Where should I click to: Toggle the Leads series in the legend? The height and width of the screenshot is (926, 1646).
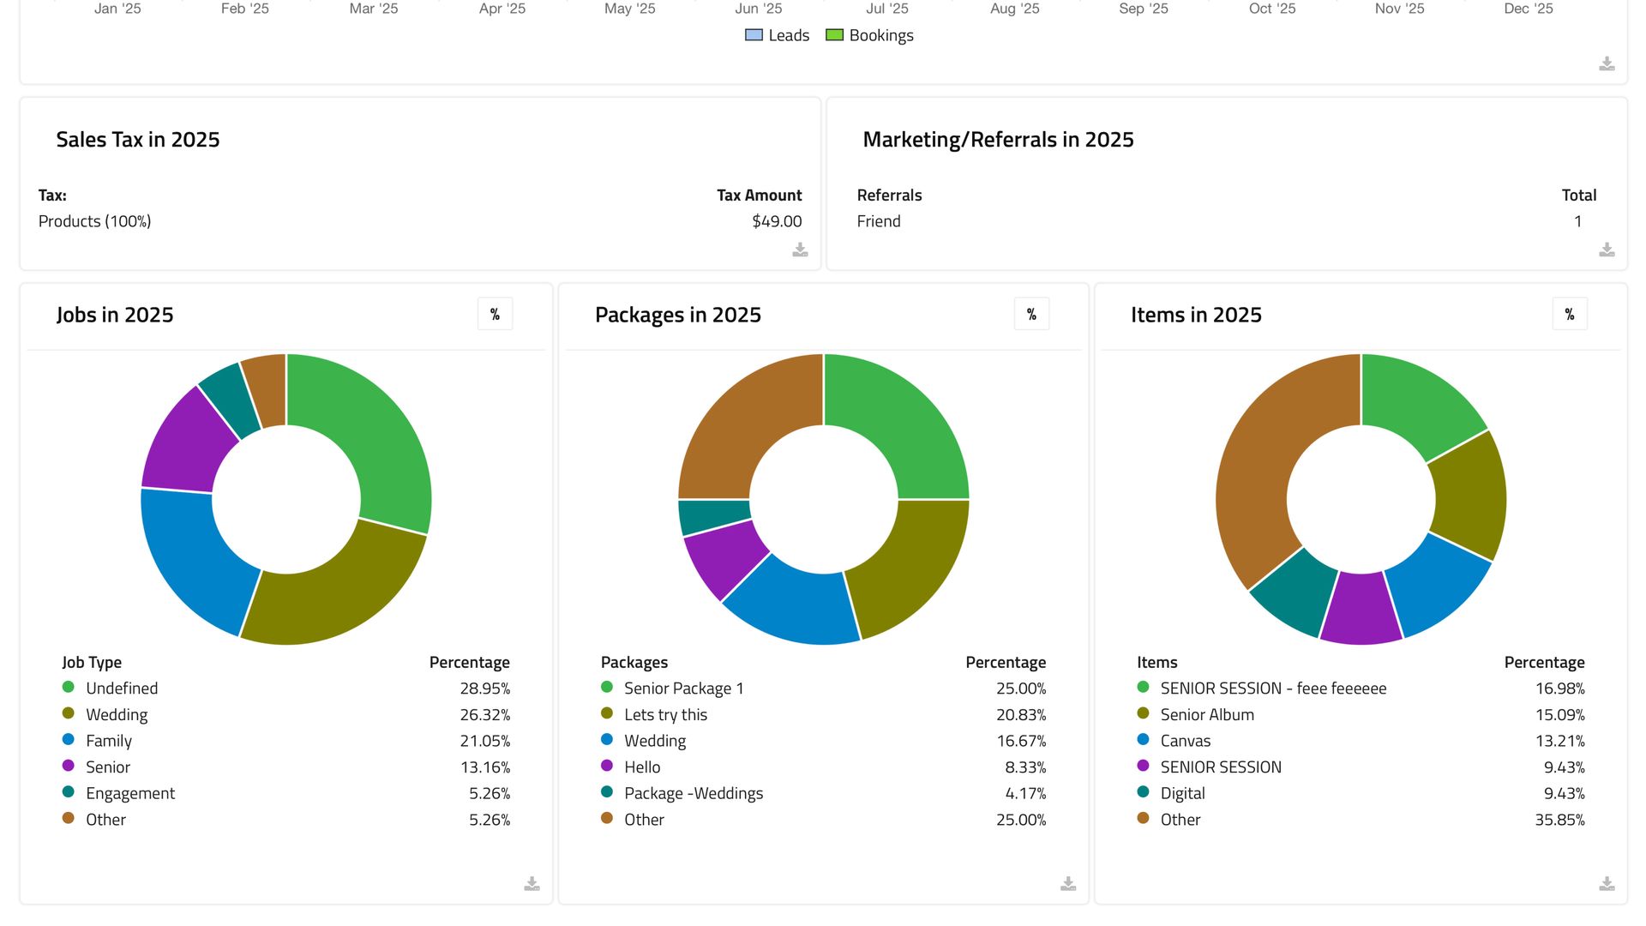[x=776, y=35]
